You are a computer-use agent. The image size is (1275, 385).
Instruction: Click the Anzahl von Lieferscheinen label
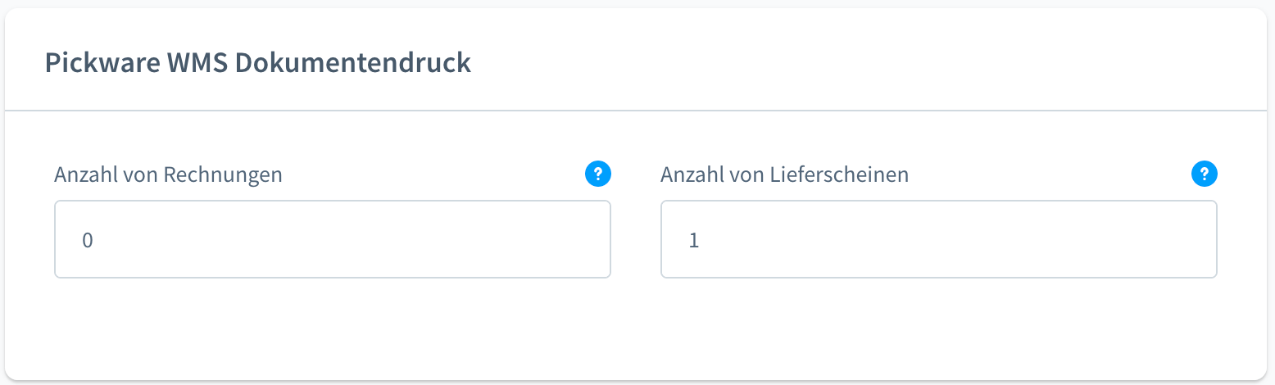point(784,174)
